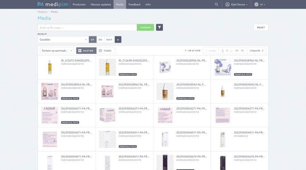Select the Media menu item

click(x=120, y=4)
